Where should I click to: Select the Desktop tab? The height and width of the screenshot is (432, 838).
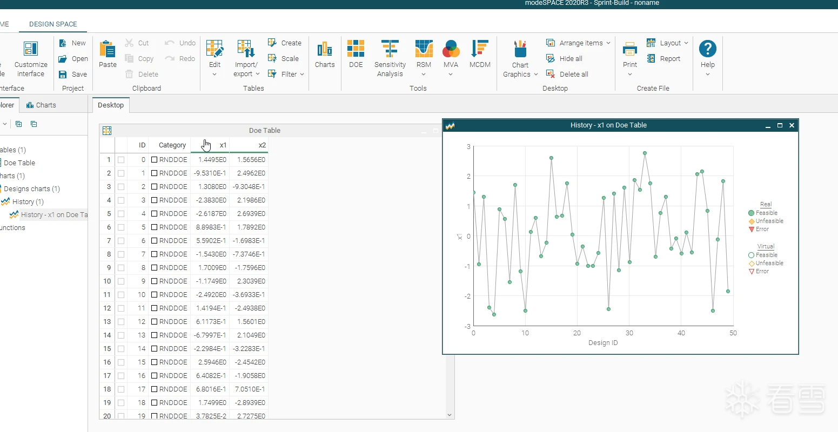pyautogui.click(x=111, y=105)
